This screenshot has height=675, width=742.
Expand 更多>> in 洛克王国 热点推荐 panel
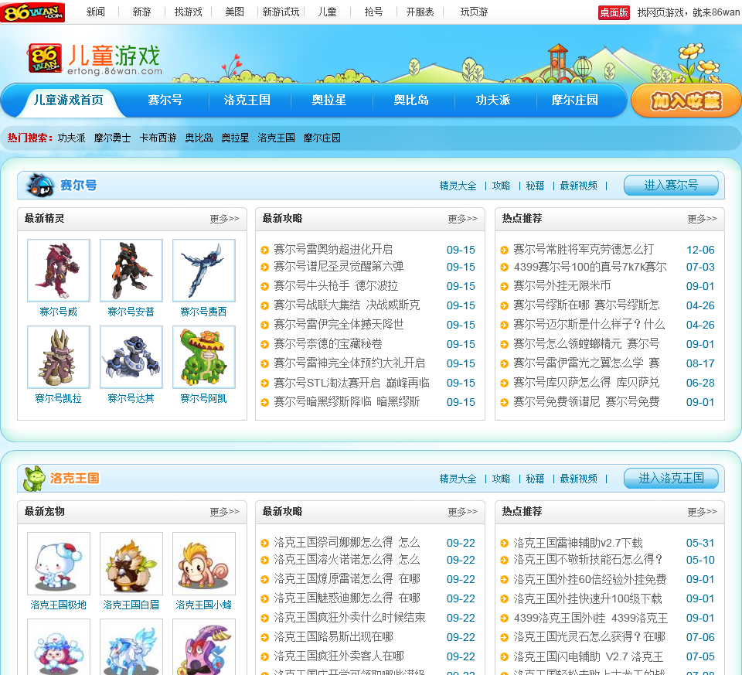coord(703,512)
